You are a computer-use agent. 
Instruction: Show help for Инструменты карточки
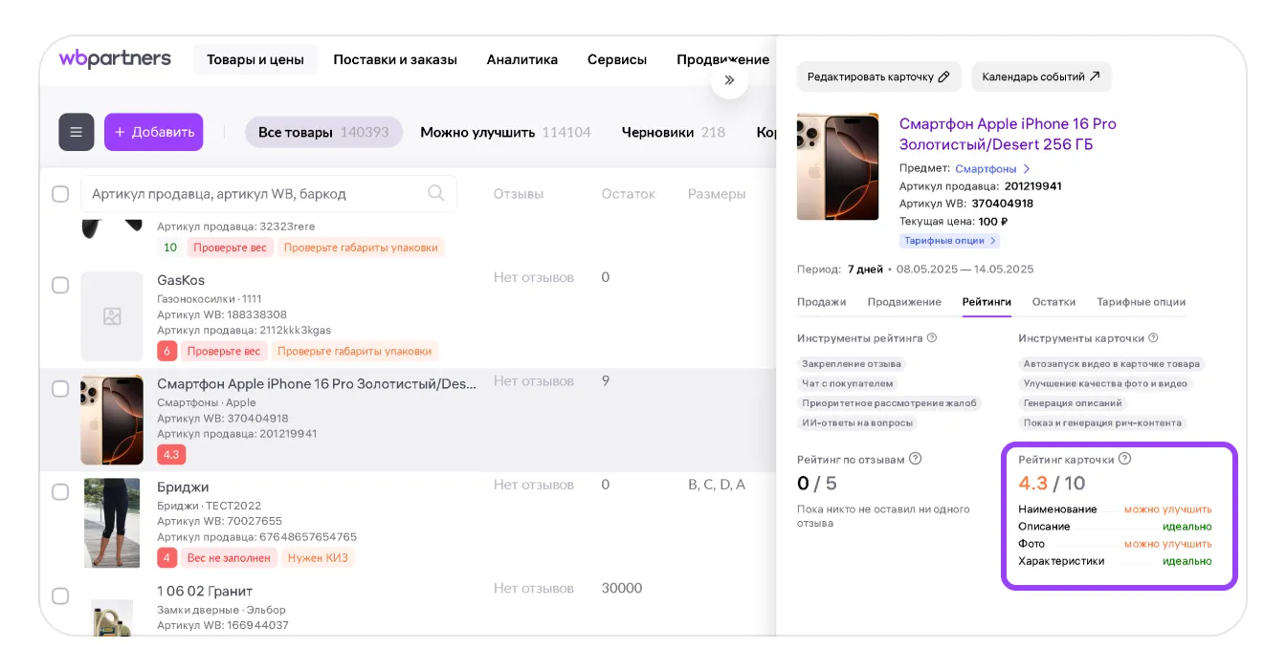1153,337
